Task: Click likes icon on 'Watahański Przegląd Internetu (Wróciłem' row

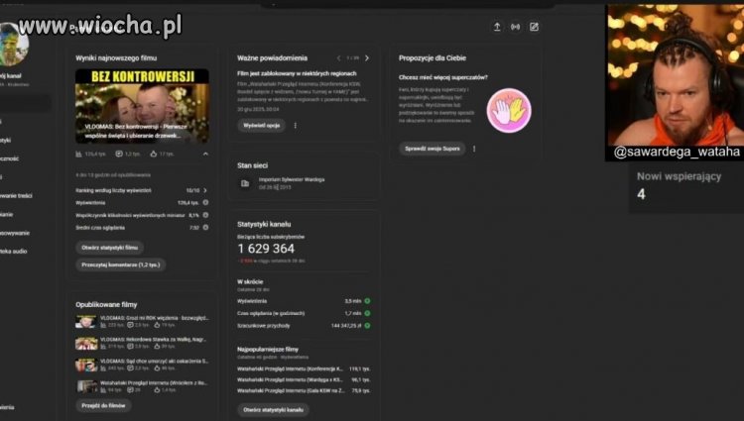Action: pos(157,389)
